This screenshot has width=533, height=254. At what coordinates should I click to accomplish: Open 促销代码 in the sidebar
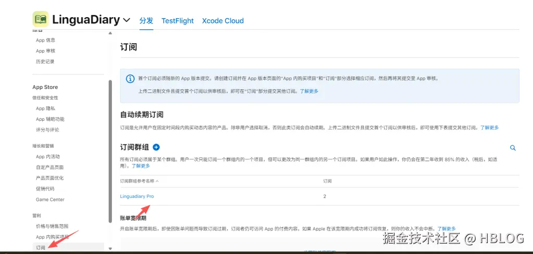pos(45,189)
